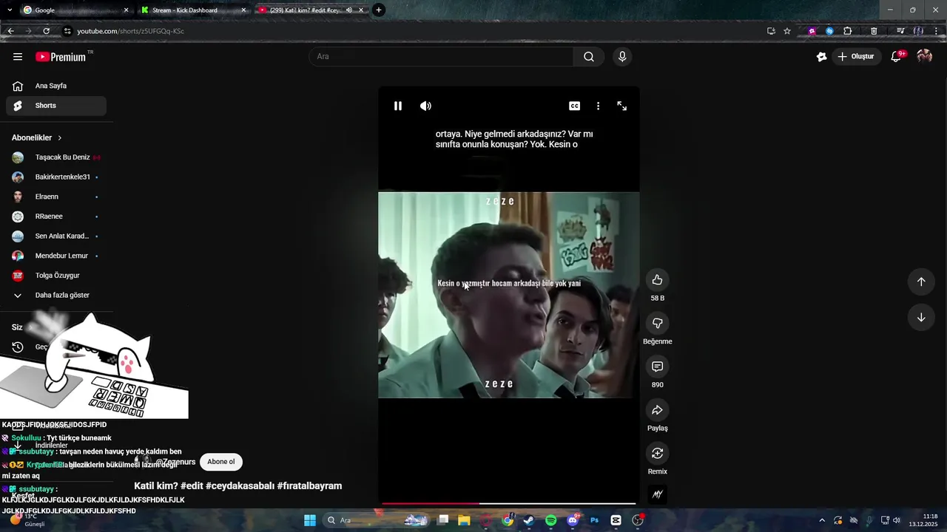
Task: Open Photoshop from the taskbar
Action: pos(594,520)
